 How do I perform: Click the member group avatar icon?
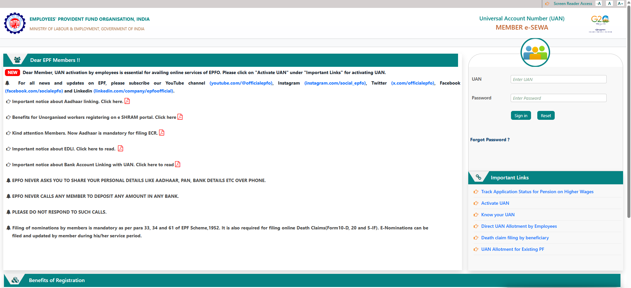click(x=535, y=52)
